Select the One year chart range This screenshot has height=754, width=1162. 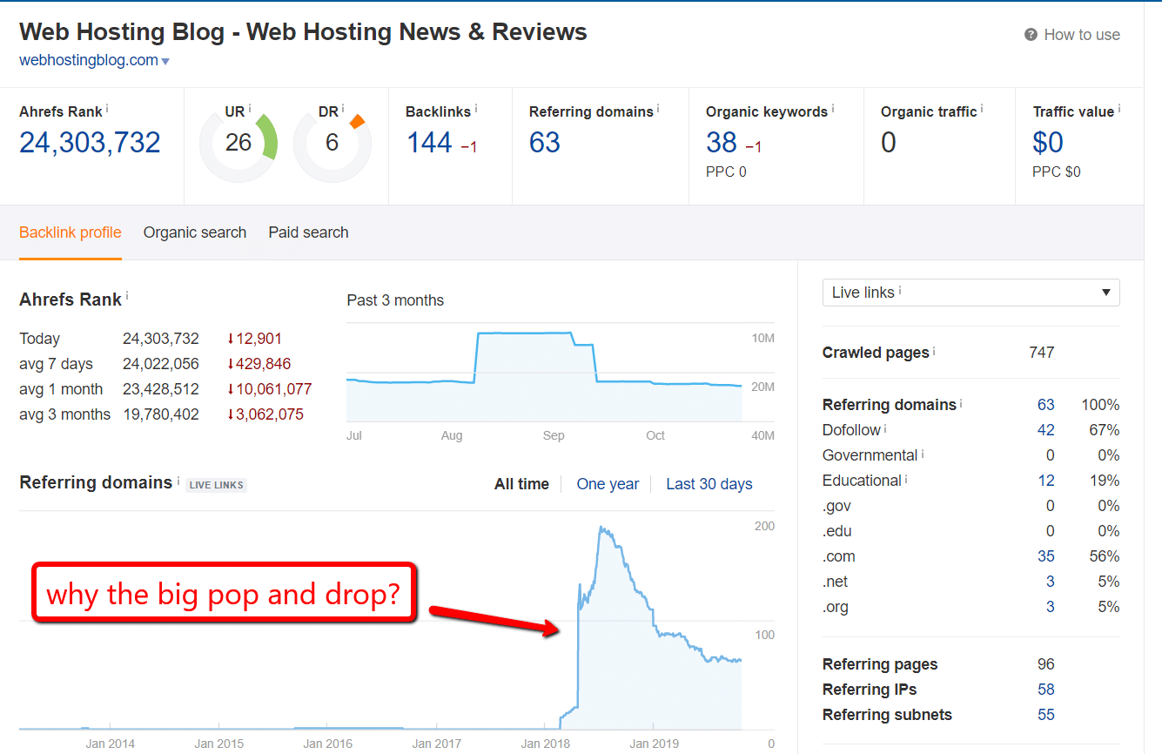(608, 484)
